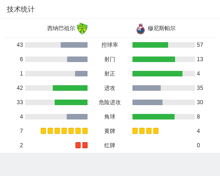Click the last yellow card icon for 穆尼斯帕尔
The image size is (220, 176).
tap(156, 131)
